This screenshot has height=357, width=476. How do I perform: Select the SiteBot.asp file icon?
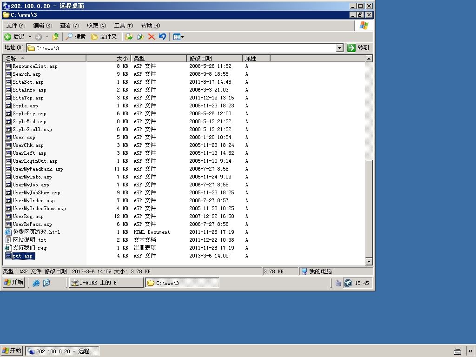tap(8, 82)
